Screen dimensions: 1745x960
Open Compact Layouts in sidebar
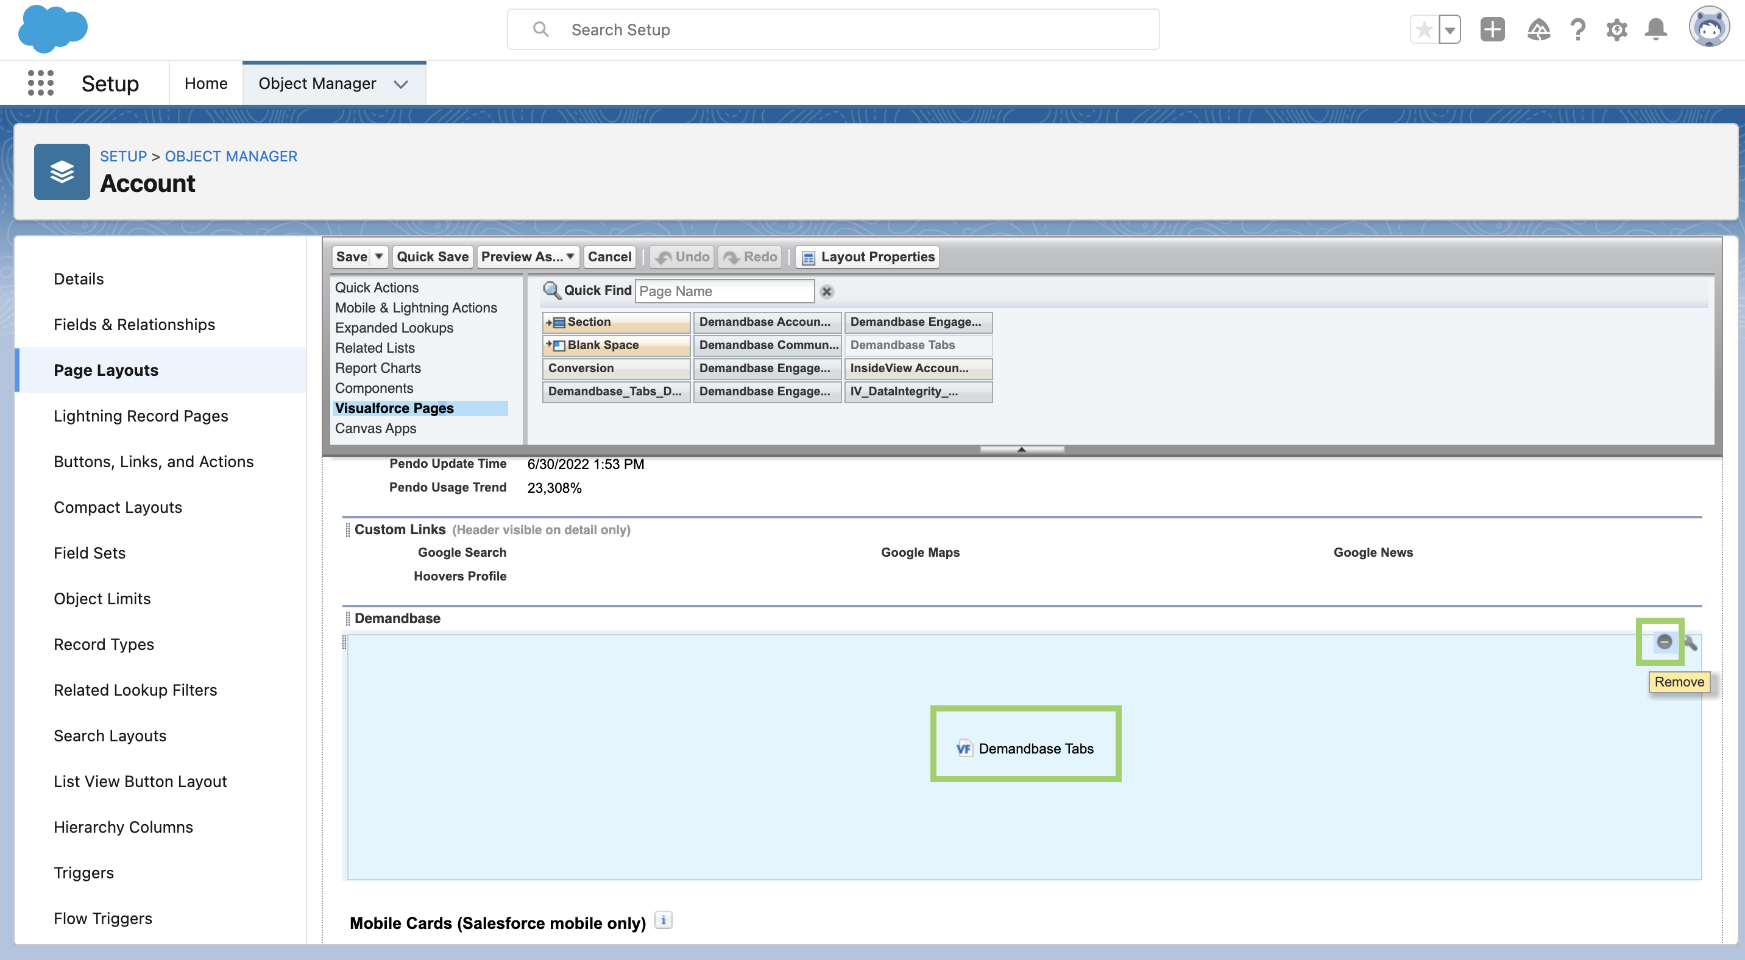click(x=118, y=508)
